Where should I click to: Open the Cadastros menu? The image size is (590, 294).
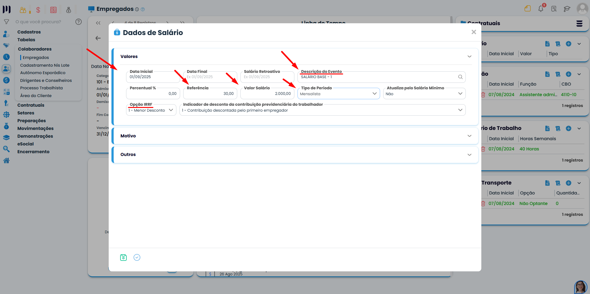(x=29, y=32)
